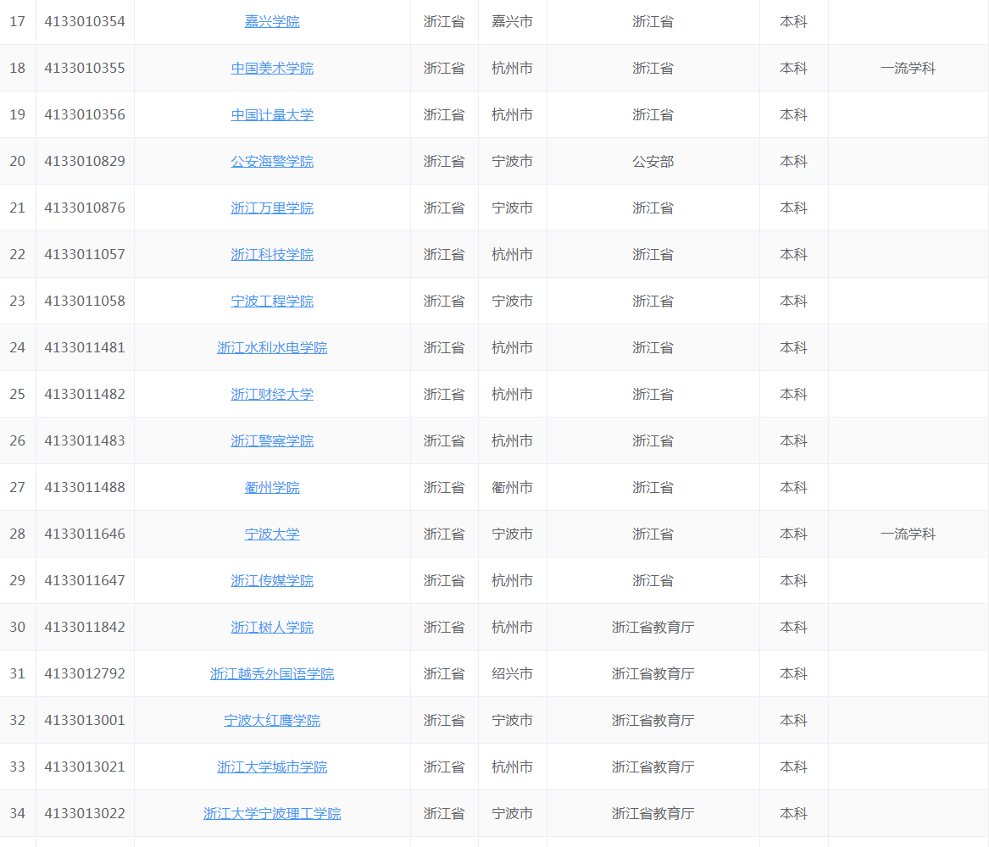Open the 浙江大学宁波理工学院 link
989x847 pixels.
pyautogui.click(x=272, y=814)
